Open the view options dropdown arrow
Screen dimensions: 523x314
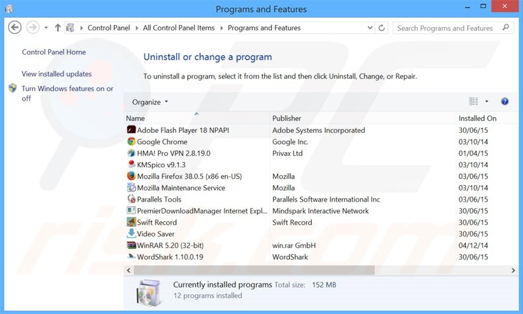(x=487, y=101)
